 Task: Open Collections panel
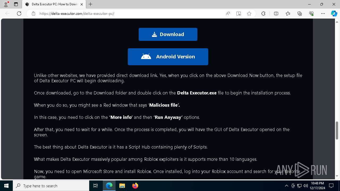[x=300, y=14]
